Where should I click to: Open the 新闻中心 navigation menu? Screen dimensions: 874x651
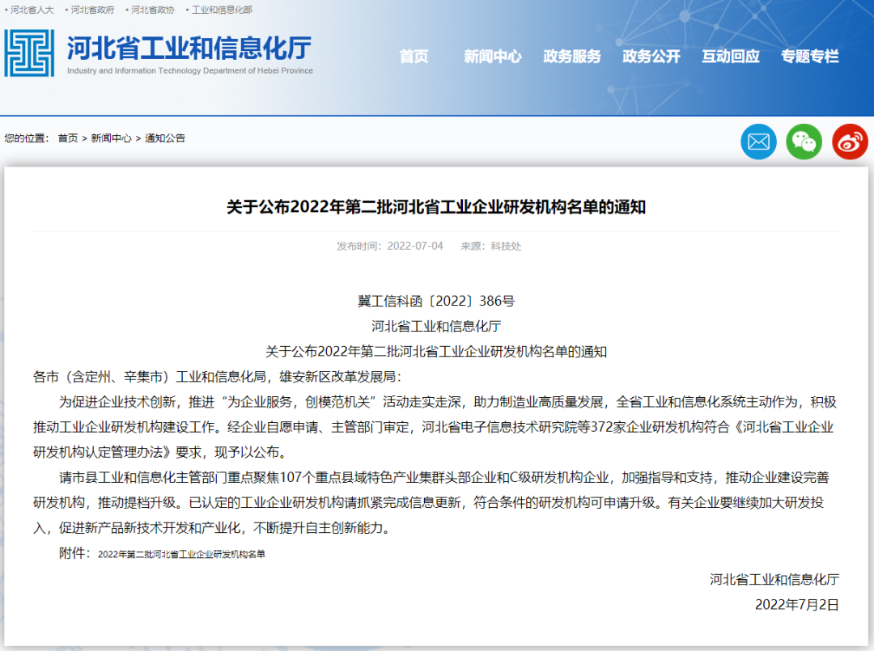pyautogui.click(x=493, y=57)
